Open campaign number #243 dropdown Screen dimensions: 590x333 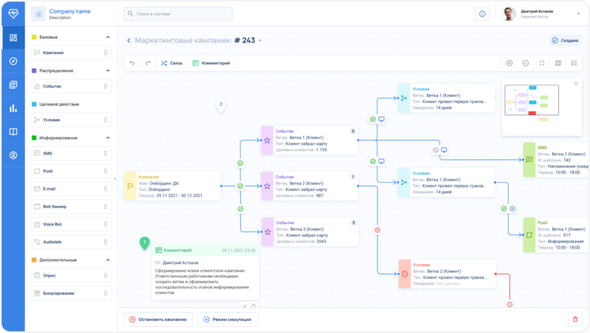[260, 41]
